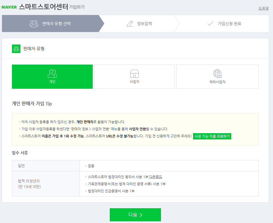
Task: Click the checkmark icon in 가입신청 완료 step
Action: point(210,24)
